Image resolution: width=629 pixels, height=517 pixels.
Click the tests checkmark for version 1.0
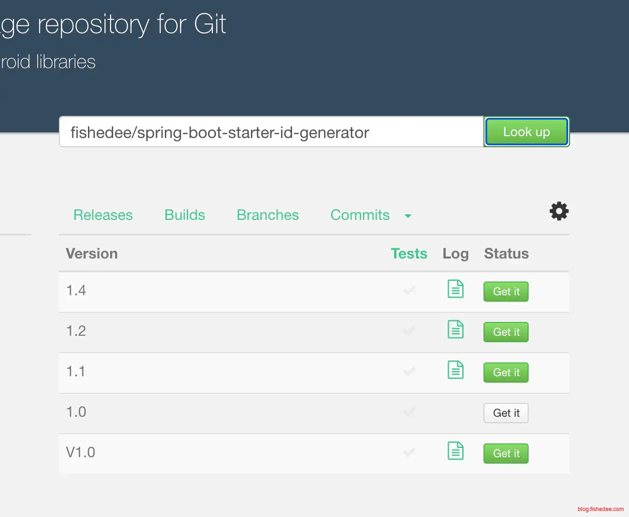click(409, 412)
